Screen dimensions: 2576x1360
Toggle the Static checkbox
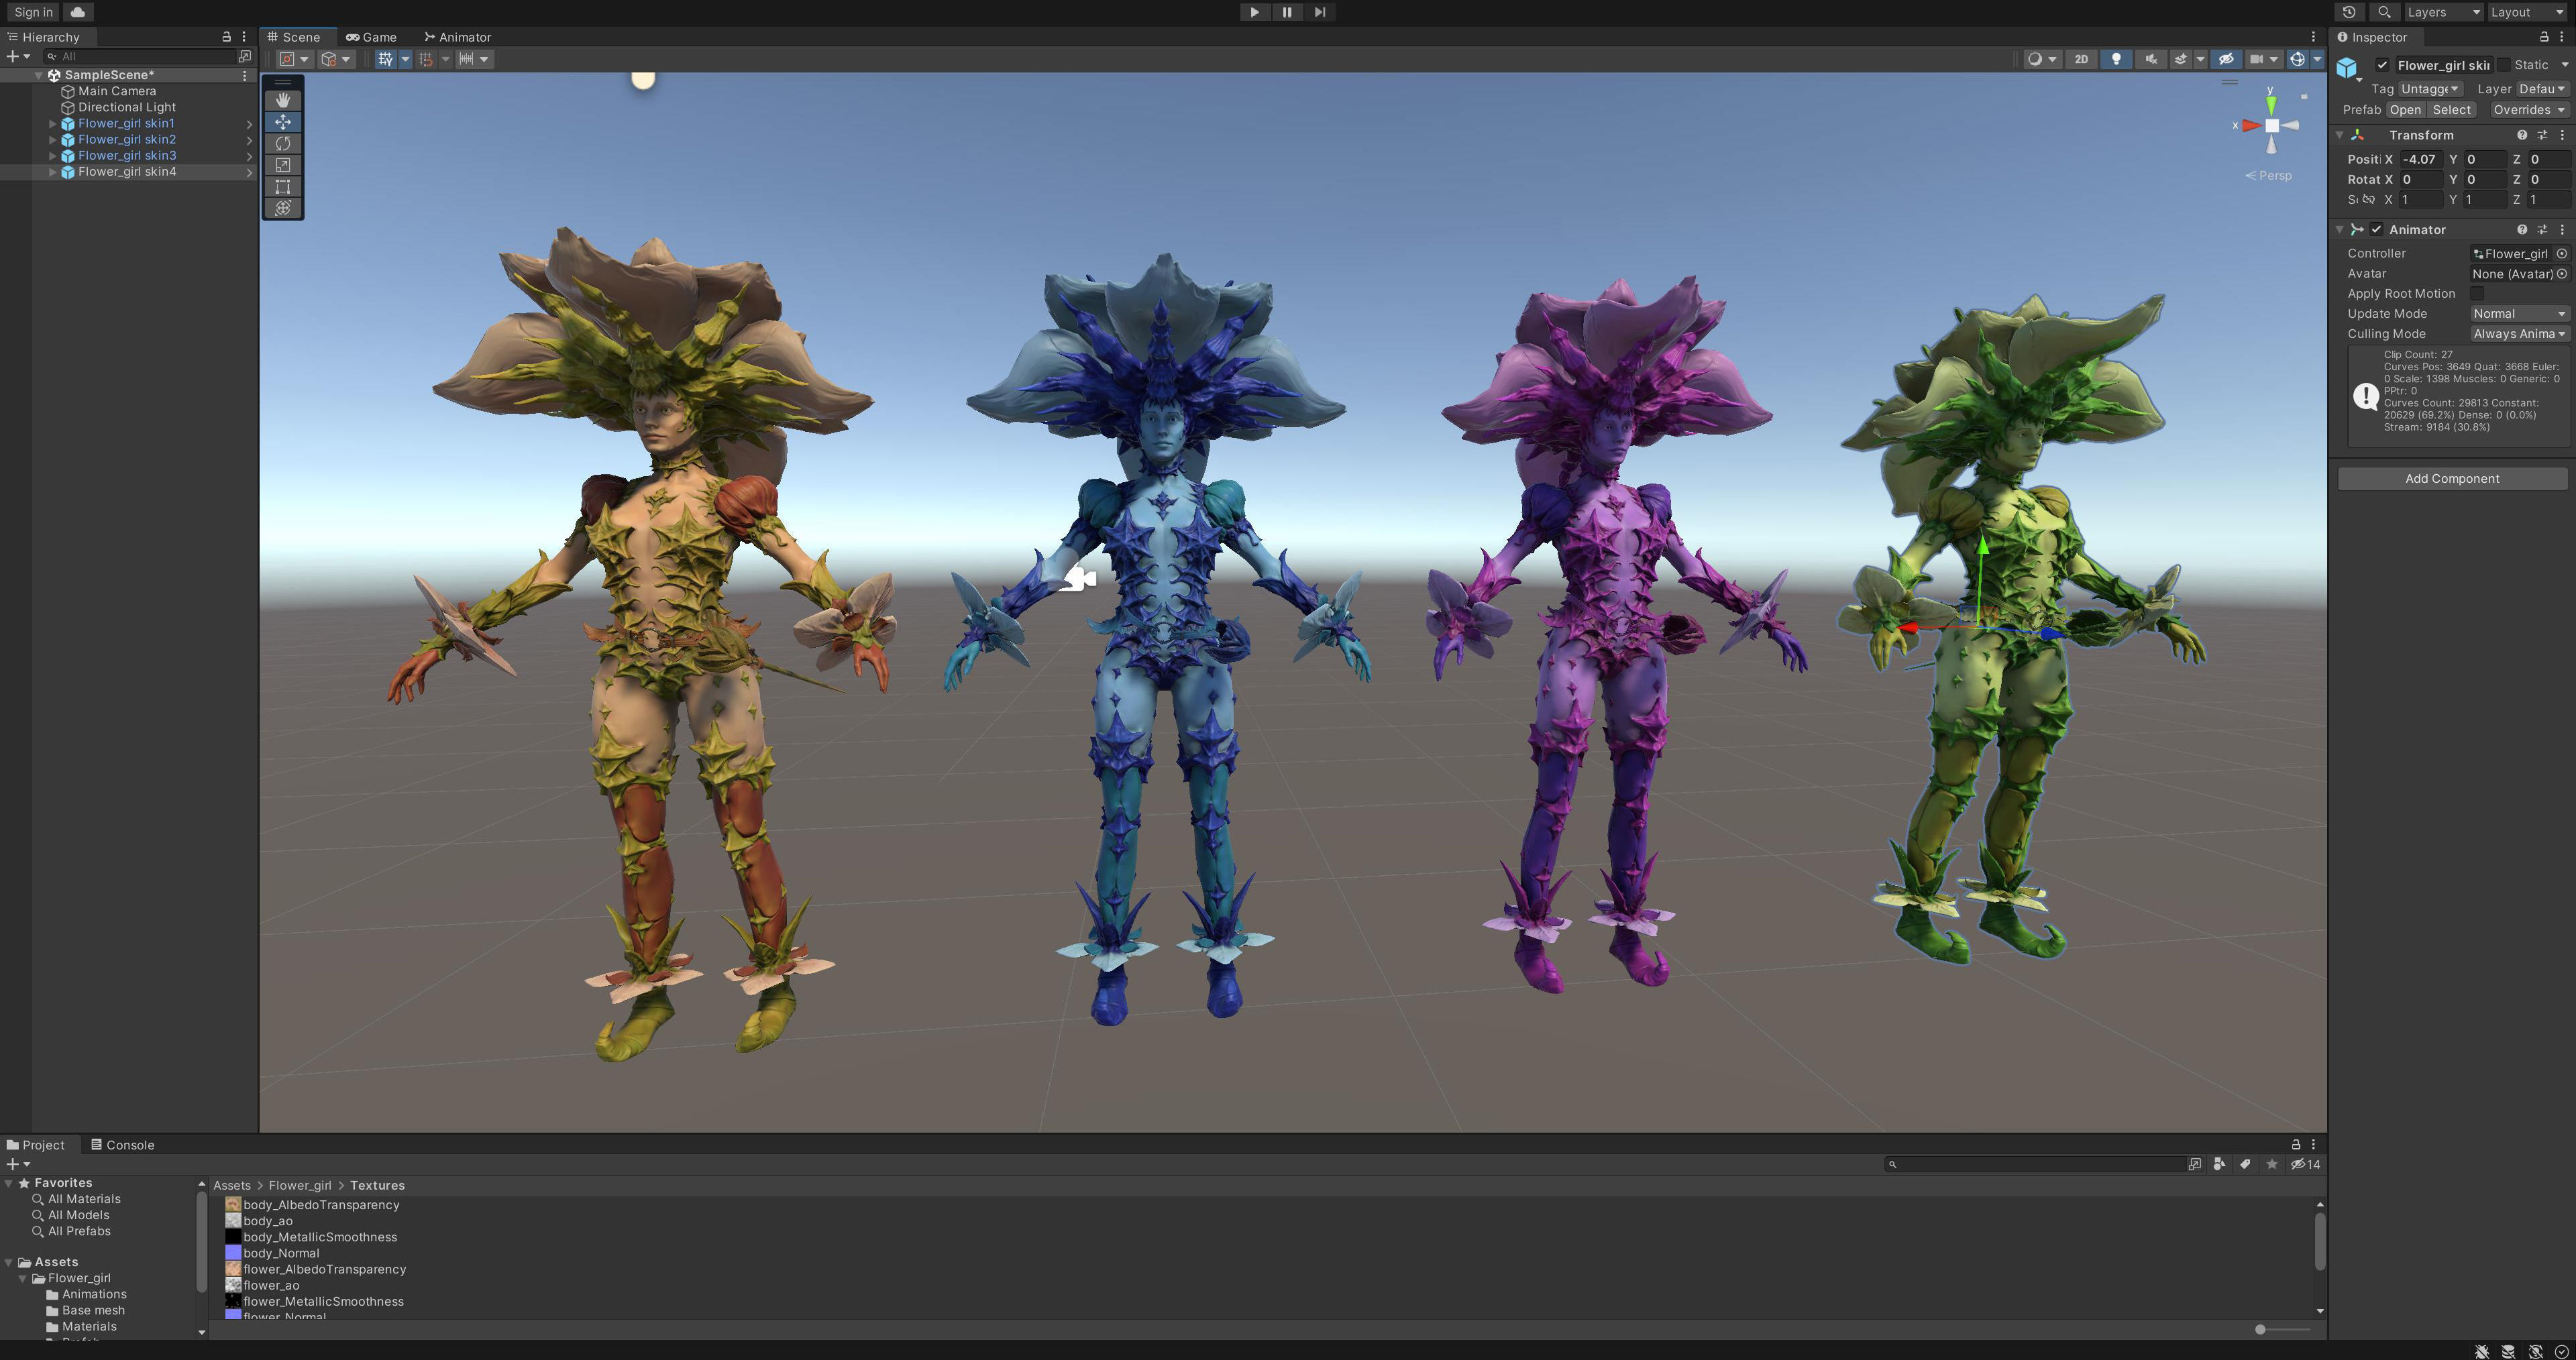click(x=2504, y=65)
